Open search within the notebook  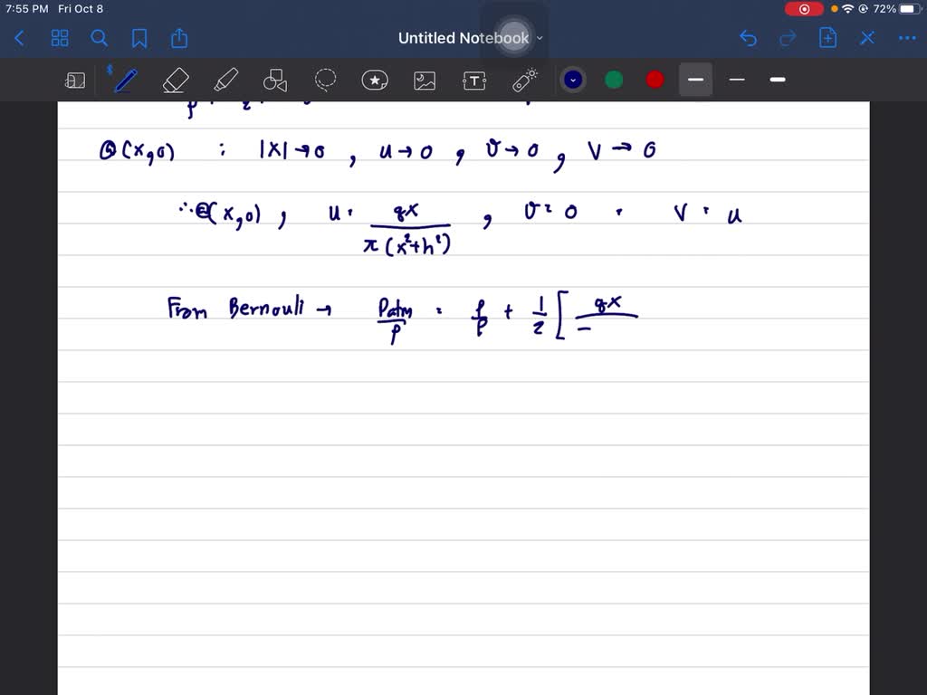pos(100,38)
